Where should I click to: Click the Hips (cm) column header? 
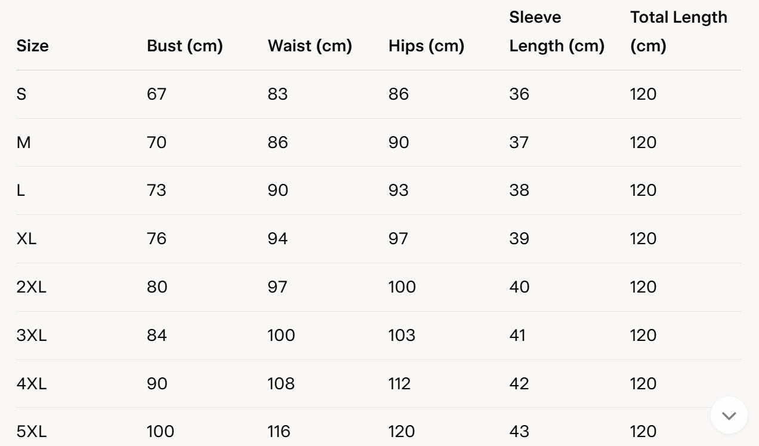point(426,45)
